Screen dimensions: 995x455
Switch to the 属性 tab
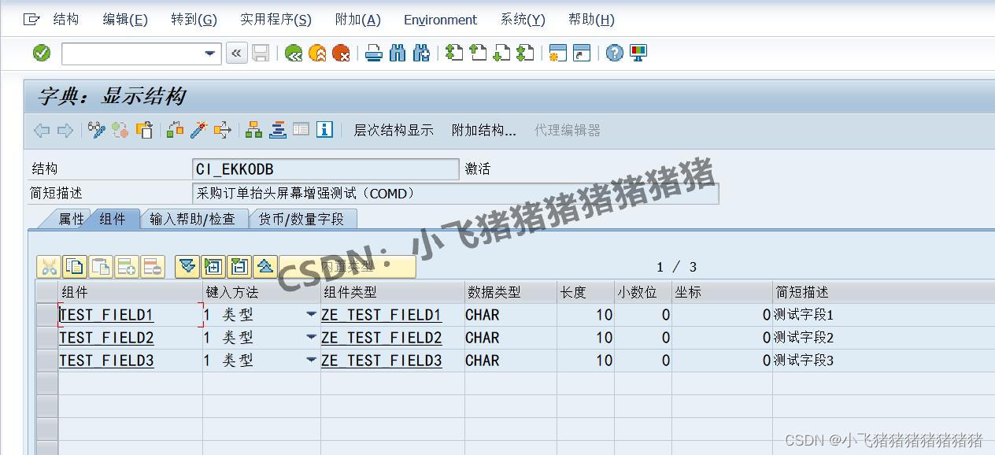(71, 220)
